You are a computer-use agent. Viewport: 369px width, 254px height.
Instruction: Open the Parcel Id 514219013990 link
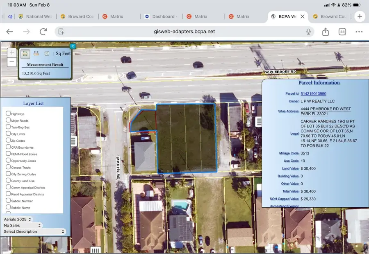(314, 93)
